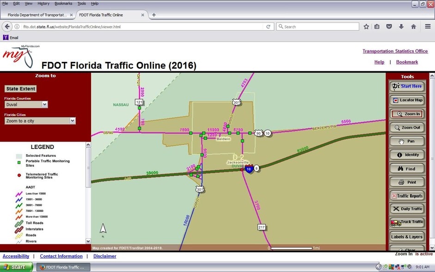This screenshot has height=272, width=435.
Task: Open the Disclaimer link
Action: (x=104, y=256)
